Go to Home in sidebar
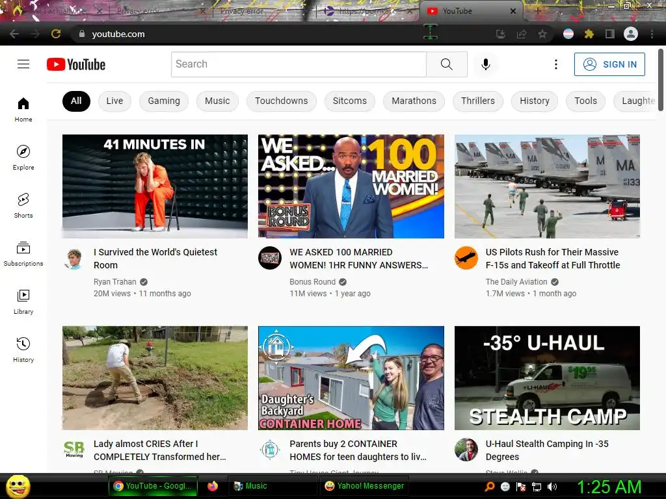Screen dimensions: 666x499 [x=23, y=109]
